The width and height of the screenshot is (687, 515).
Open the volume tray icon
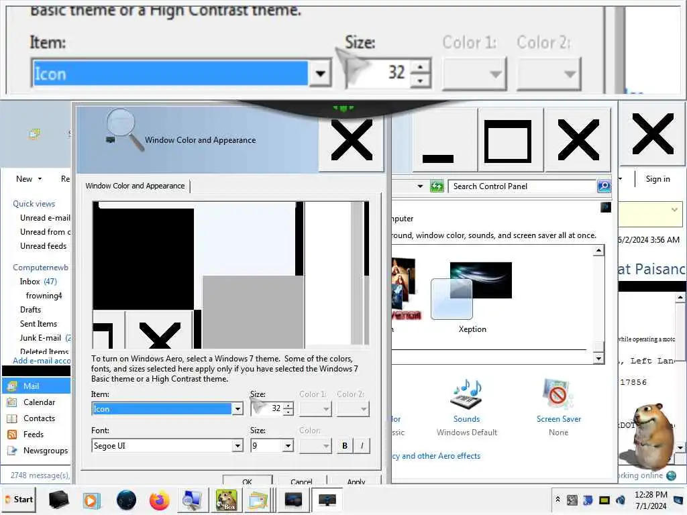(x=621, y=500)
